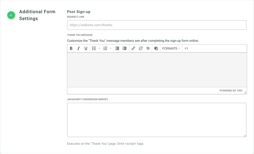Open the bullet list style dropdown arrow

tap(99, 49)
